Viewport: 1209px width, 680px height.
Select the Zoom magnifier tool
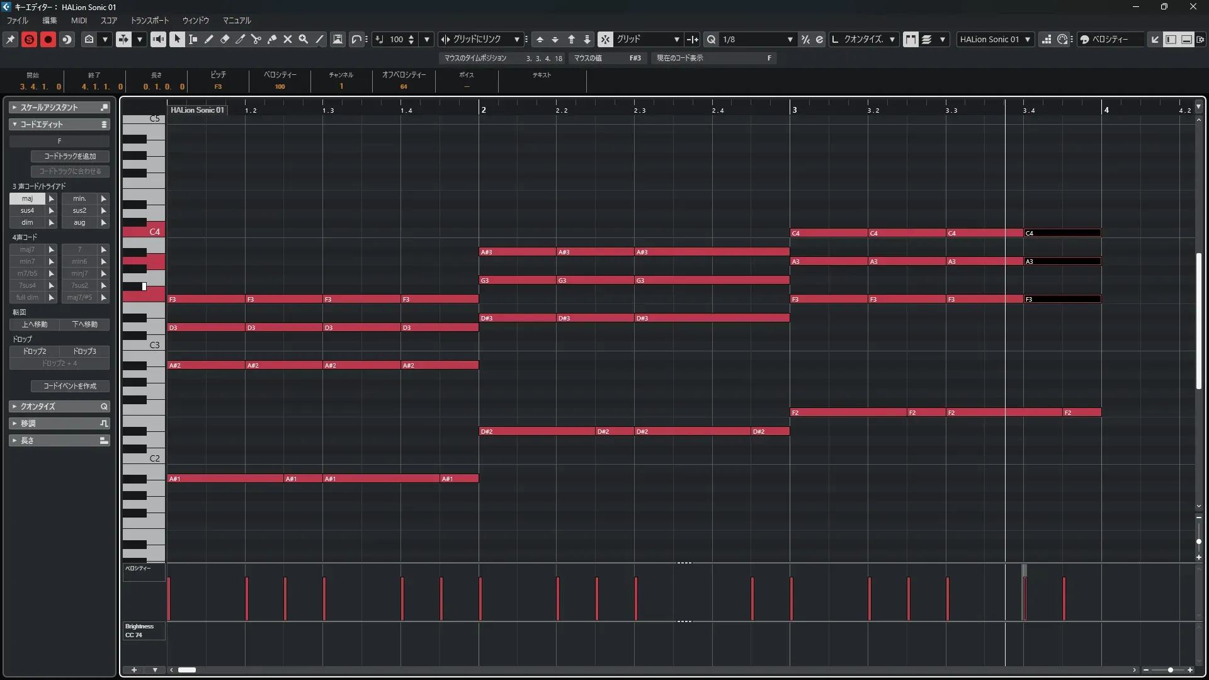click(304, 39)
